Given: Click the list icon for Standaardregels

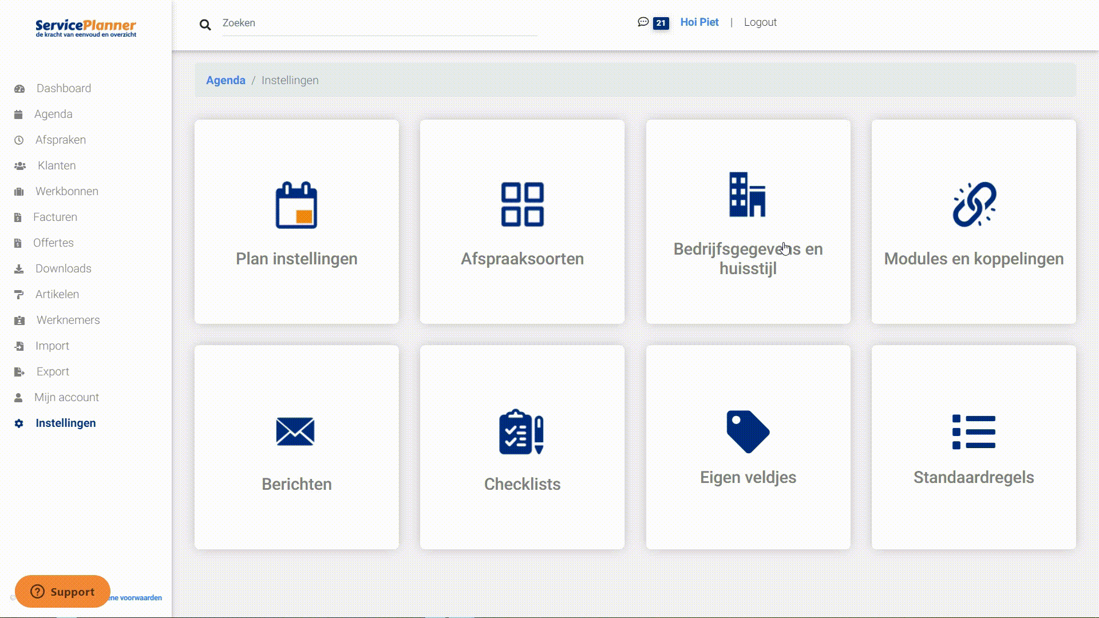Looking at the screenshot, I should click(x=973, y=432).
